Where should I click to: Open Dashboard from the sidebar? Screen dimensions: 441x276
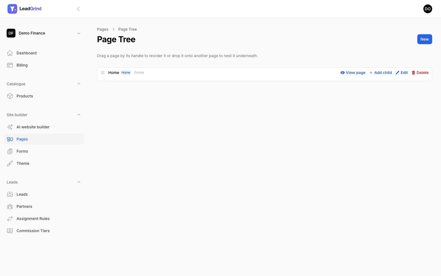[x=44, y=53]
